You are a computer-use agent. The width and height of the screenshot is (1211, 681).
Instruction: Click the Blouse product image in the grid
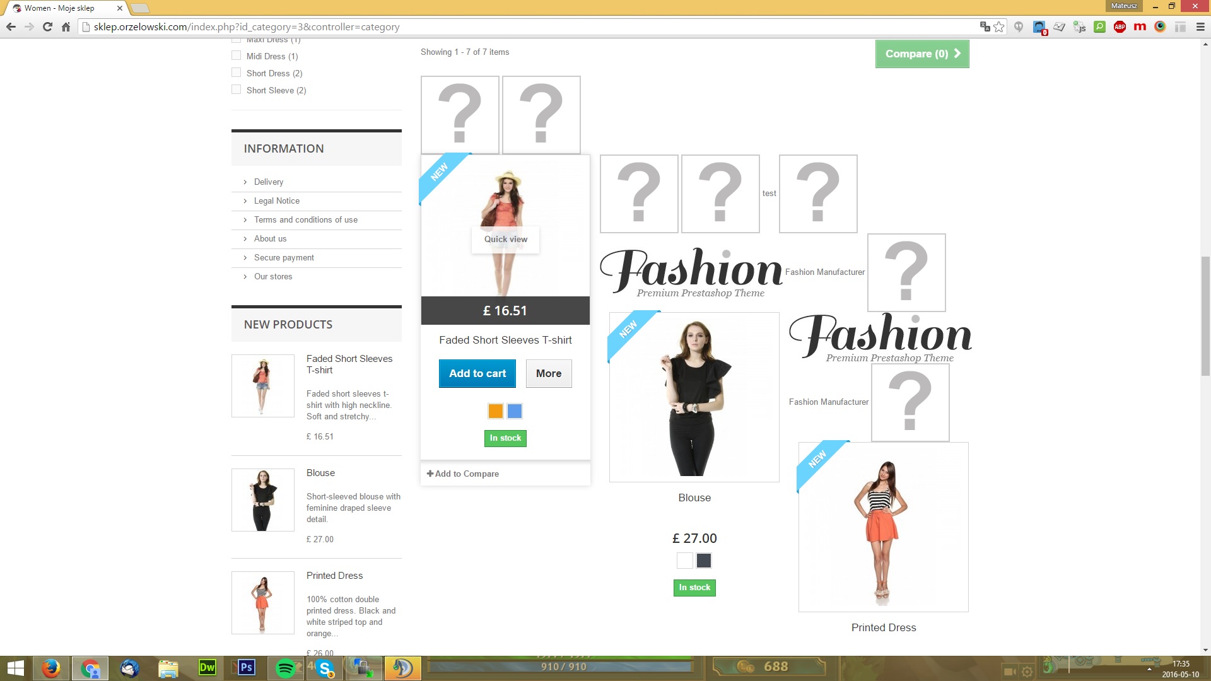pyautogui.click(x=694, y=397)
